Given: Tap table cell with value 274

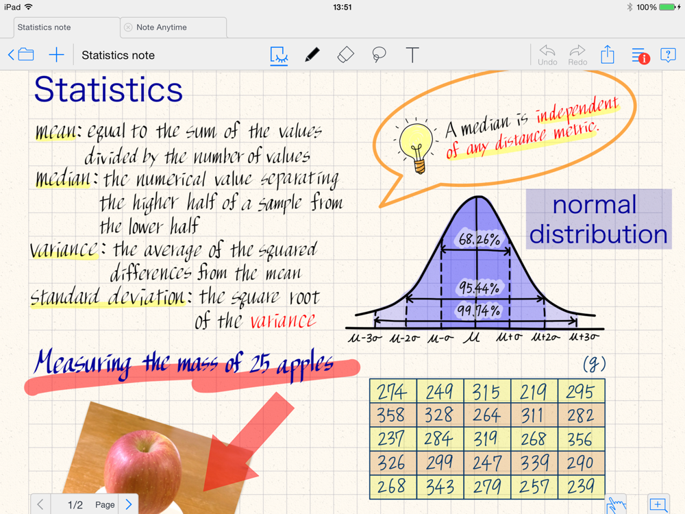Looking at the screenshot, I should point(393,391).
